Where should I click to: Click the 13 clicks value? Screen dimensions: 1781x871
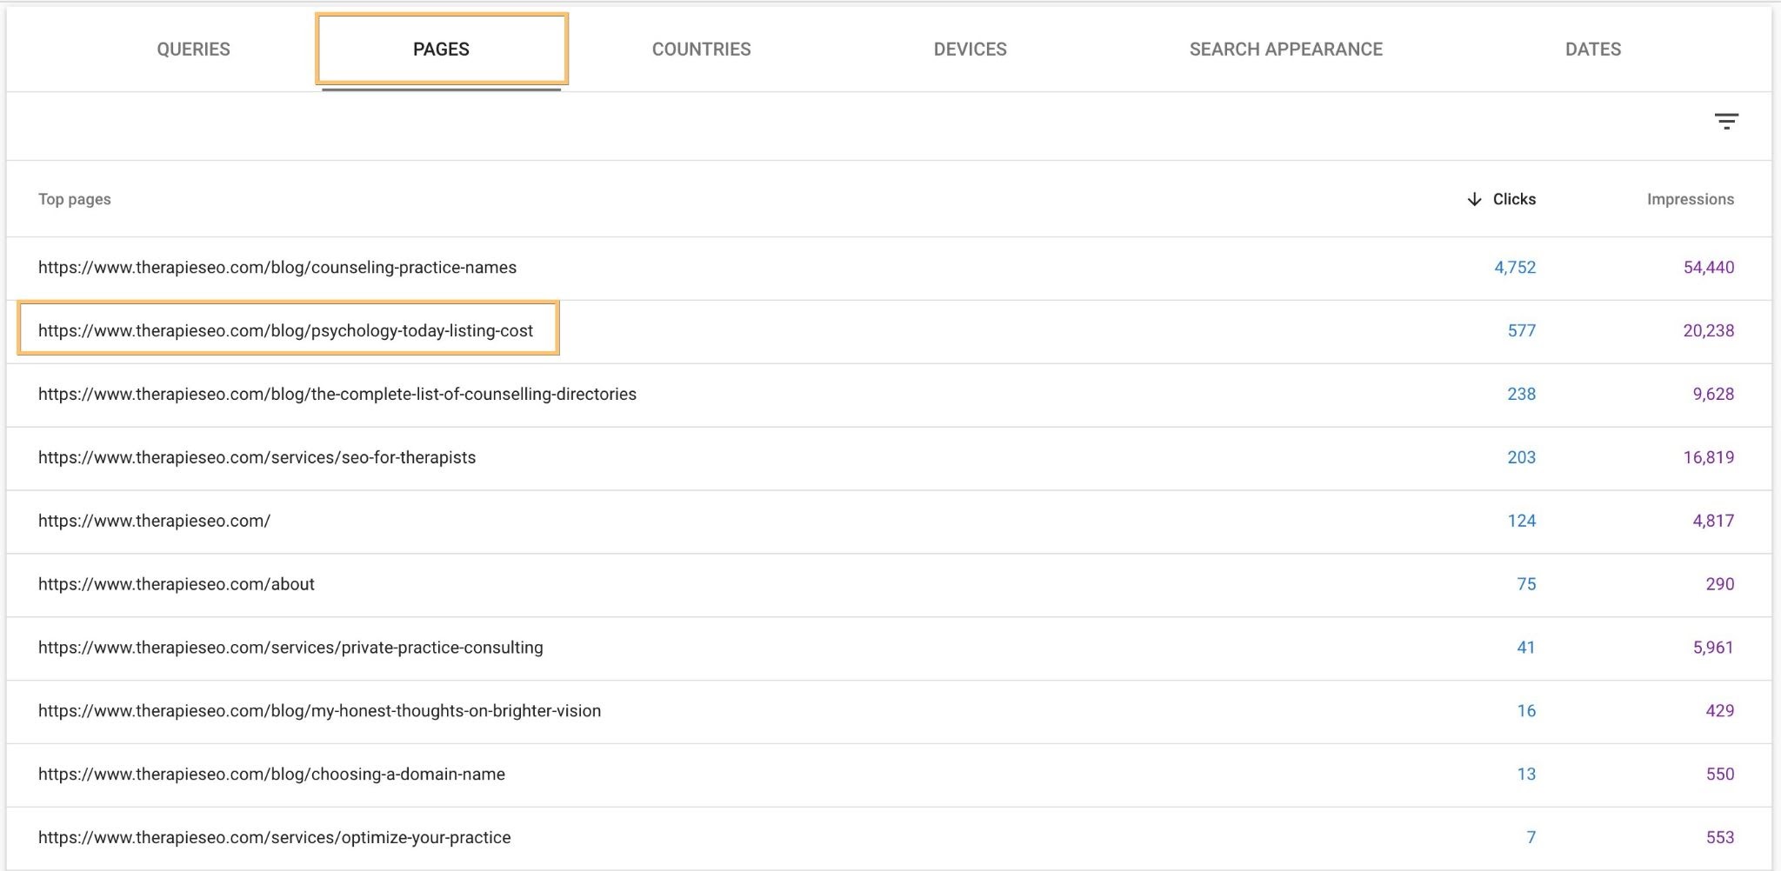click(1526, 775)
